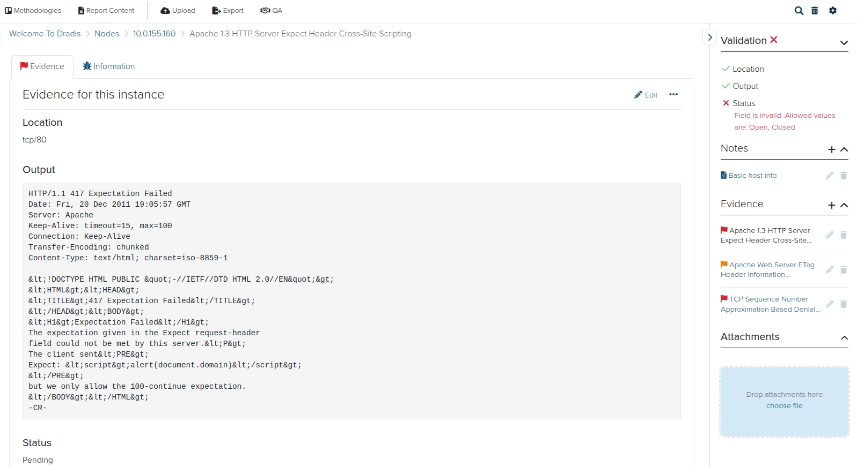This screenshot has height=467, width=857.
Task: Select the Evidence tab
Action: point(42,66)
